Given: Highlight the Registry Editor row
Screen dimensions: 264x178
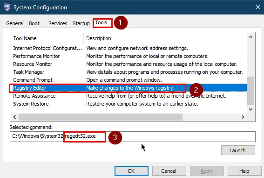Looking at the screenshot, I should point(129,88).
